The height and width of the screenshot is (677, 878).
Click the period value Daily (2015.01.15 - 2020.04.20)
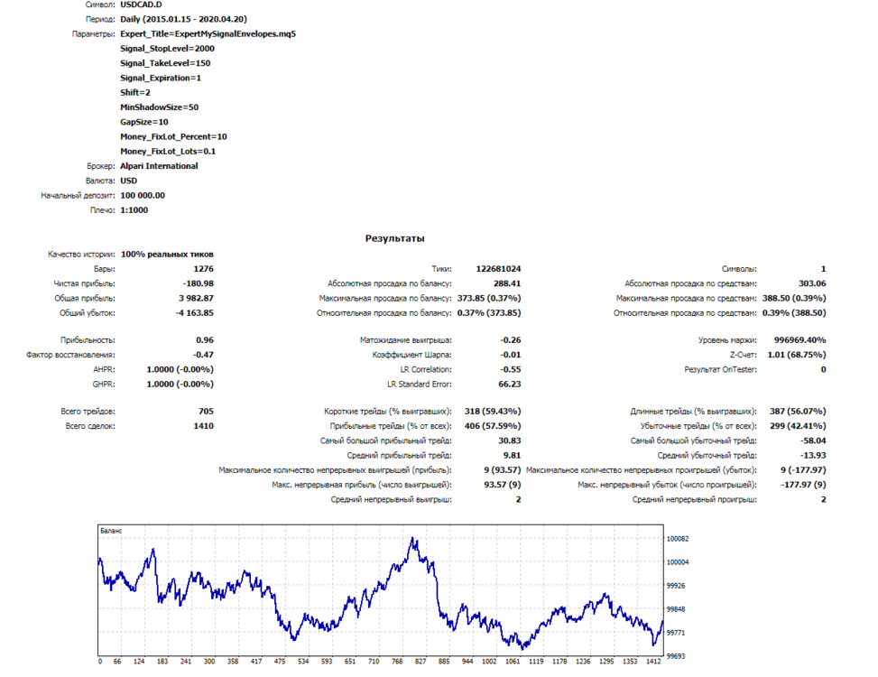[183, 19]
